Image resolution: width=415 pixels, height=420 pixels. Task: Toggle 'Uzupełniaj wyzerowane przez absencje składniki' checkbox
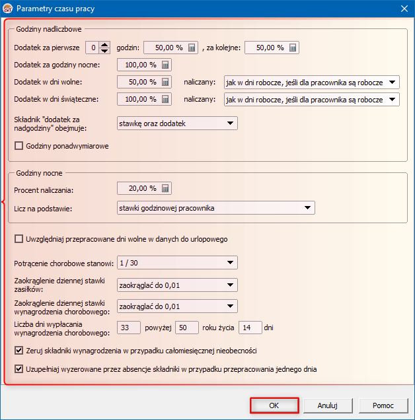(x=19, y=369)
